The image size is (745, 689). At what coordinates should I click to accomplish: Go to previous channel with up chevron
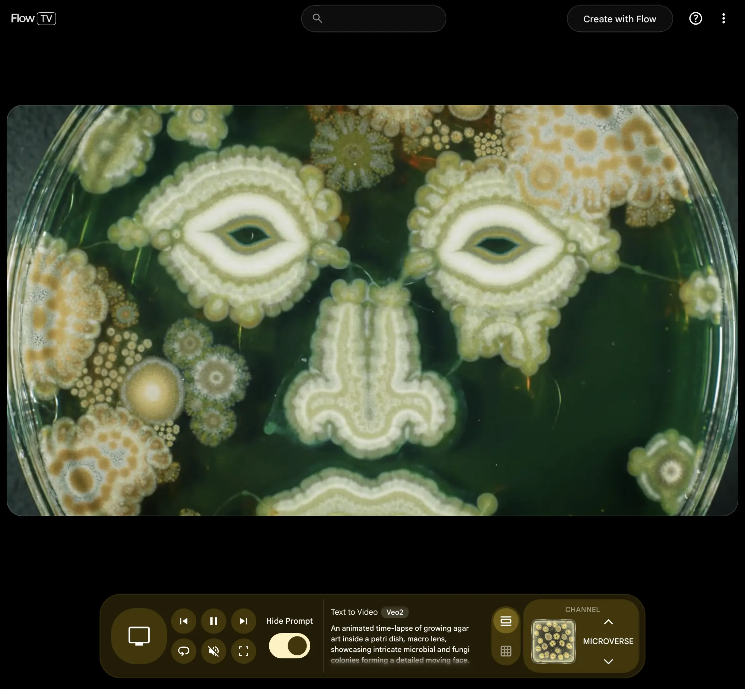tap(608, 622)
